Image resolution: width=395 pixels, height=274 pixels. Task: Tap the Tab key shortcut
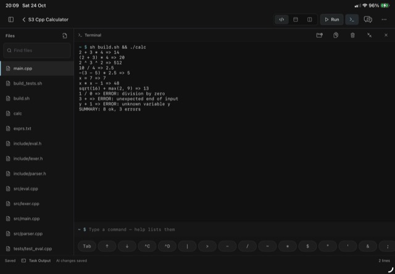[87, 246]
